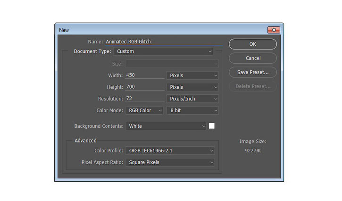Click the Resolution: label
This screenshot has width=342, height=201.
(x=110, y=99)
